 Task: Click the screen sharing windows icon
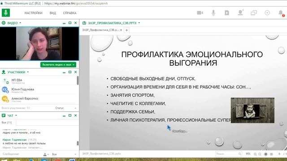coord(254,13)
